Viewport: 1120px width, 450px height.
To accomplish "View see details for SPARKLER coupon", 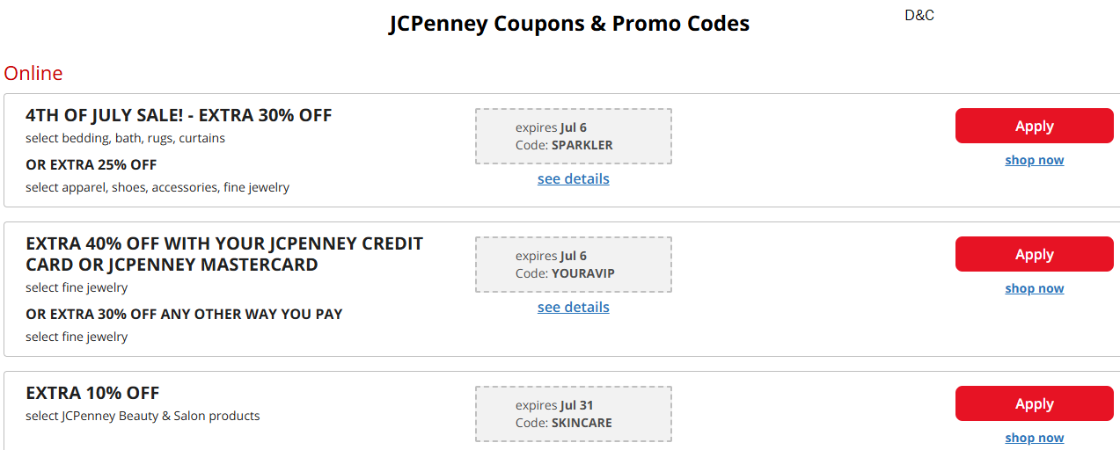I will tap(573, 178).
